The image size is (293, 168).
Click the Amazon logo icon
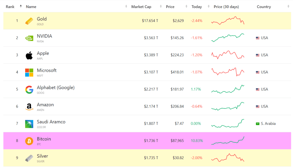coord(29,107)
